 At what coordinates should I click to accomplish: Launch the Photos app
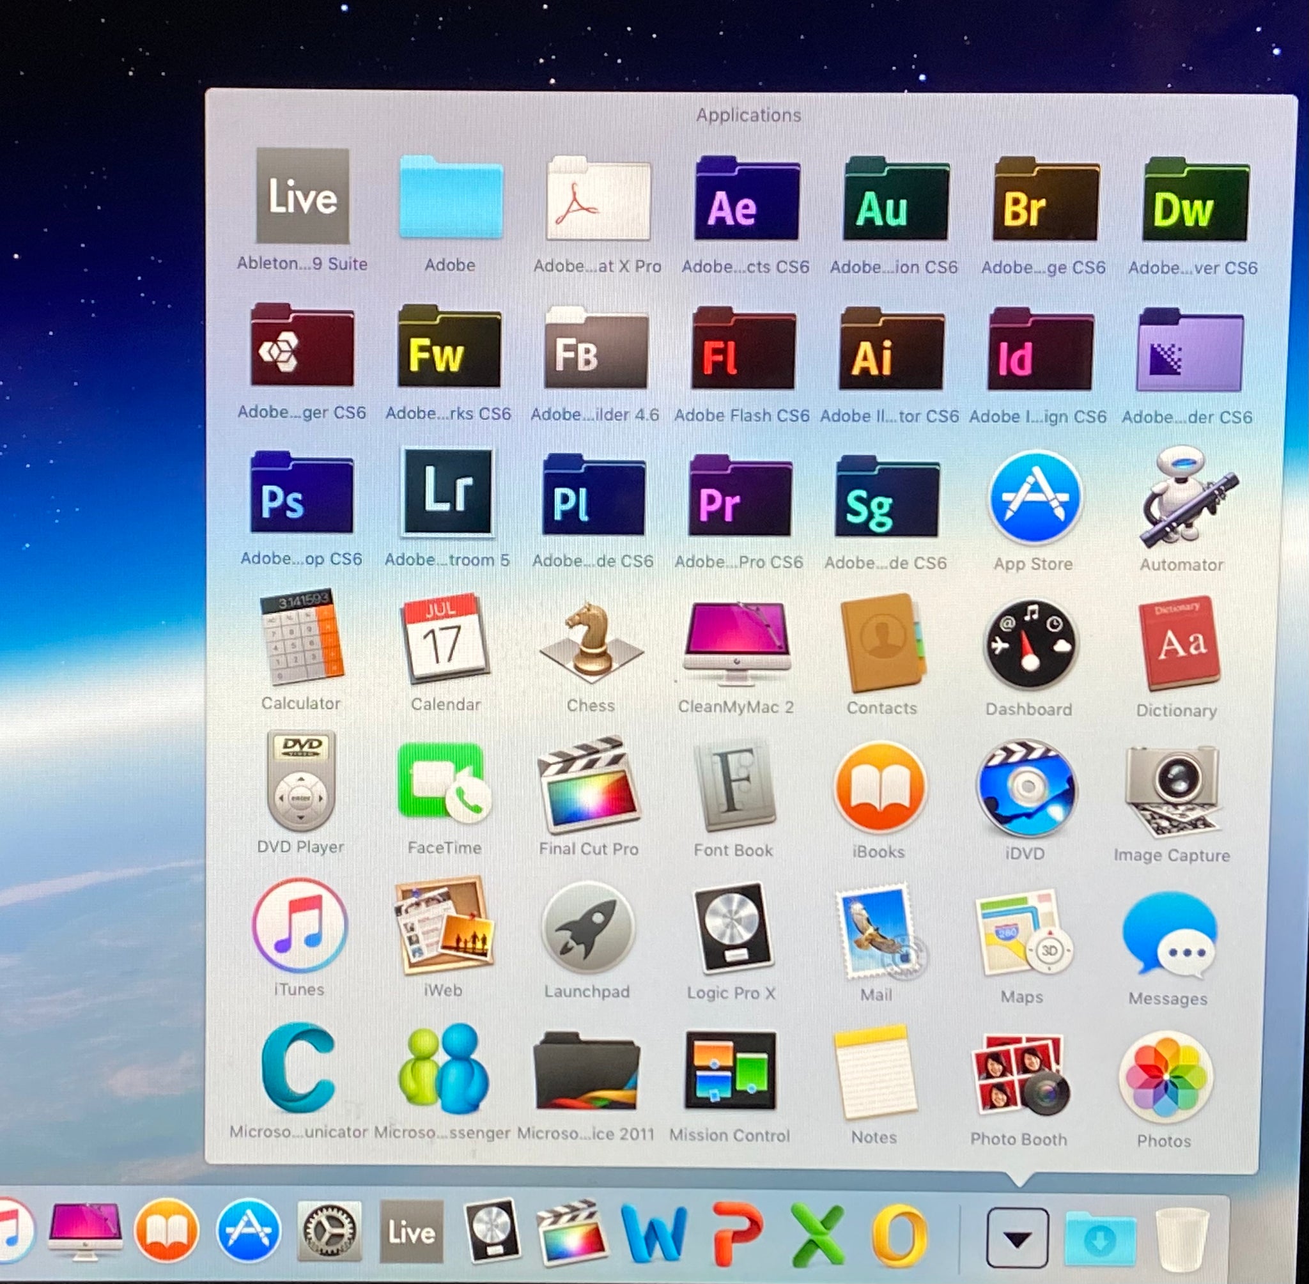1165,1077
